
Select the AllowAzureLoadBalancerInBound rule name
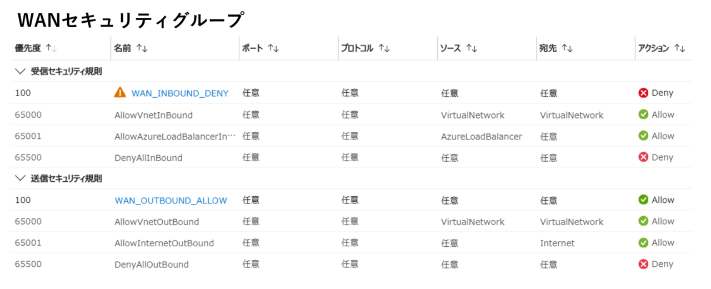[175, 136]
